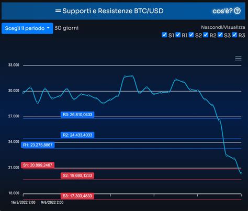Click the 16/5/2022 2:00 date label
This screenshot has height=211, width=248.
23,202
